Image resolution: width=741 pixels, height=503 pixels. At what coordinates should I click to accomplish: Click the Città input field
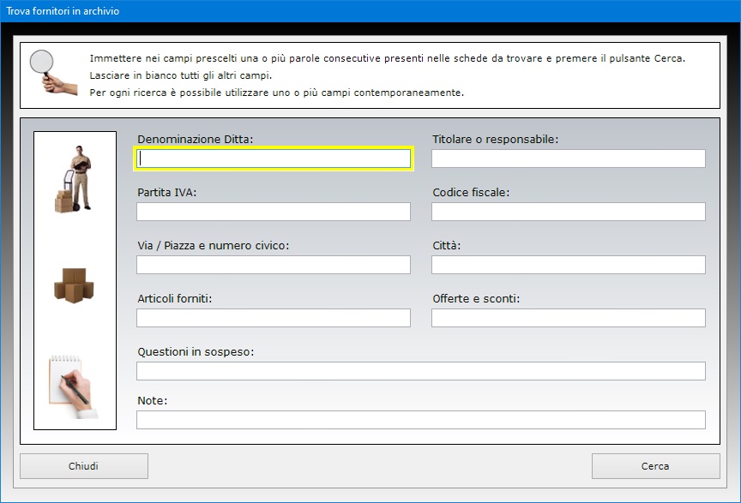click(569, 265)
